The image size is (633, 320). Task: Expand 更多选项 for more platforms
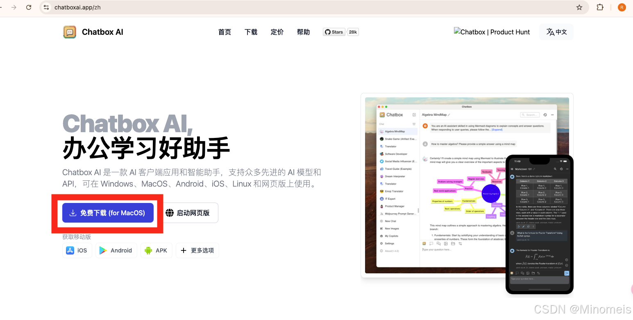click(197, 250)
